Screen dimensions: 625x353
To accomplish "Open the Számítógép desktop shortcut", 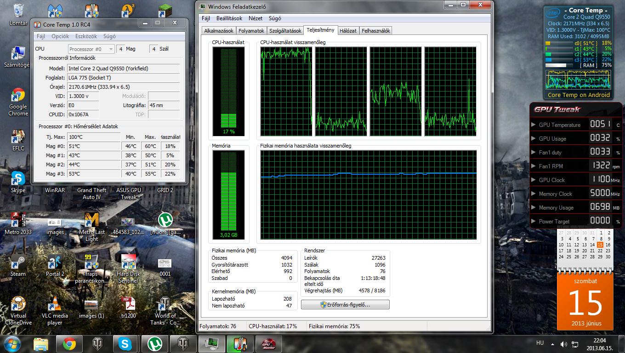I will click(17, 57).
